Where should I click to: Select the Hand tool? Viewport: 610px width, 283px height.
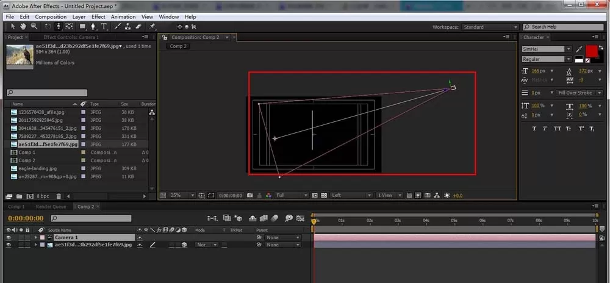(x=23, y=26)
